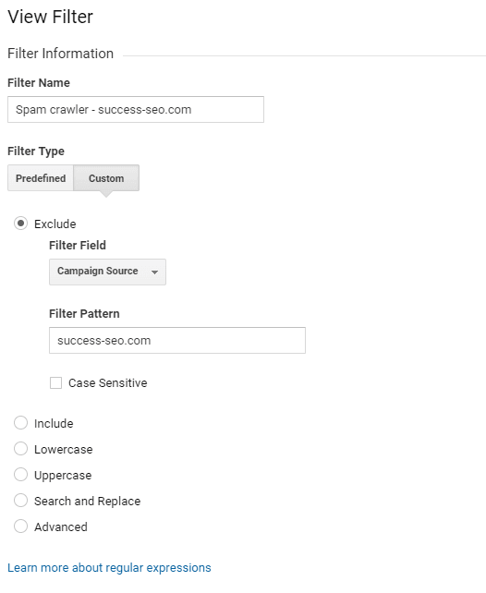Click the Case Sensitive label text

[x=108, y=382]
